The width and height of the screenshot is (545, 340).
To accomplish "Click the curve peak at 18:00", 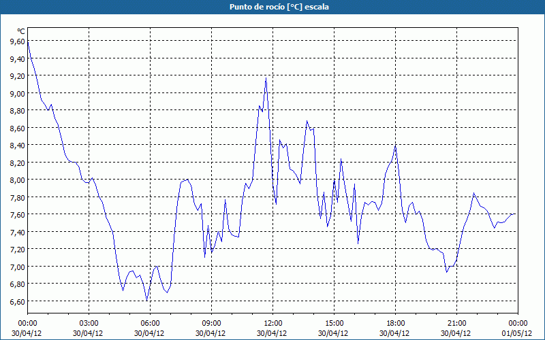I will click(x=396, y=146).
